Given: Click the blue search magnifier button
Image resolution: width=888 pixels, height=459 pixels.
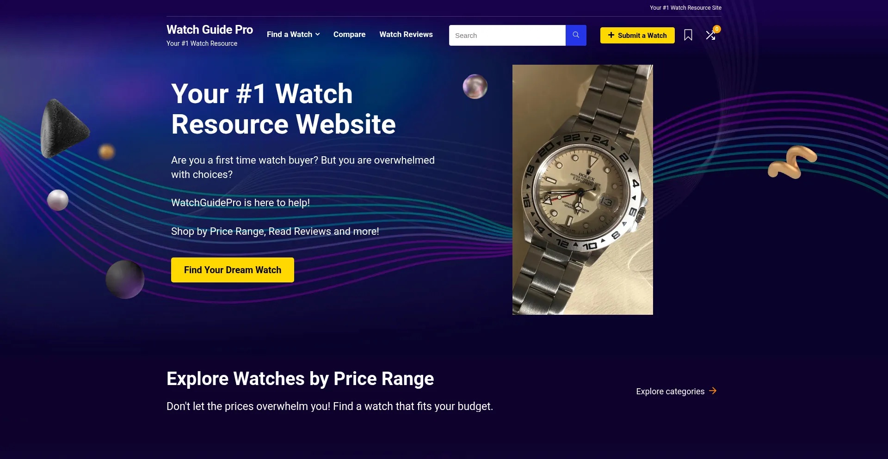Looking at the screenshot, I should pos(576,35).
